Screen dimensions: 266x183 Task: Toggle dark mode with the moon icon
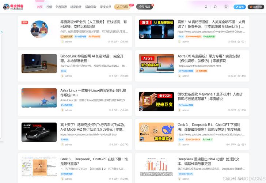pyautogui.click(x=226, y=7)
